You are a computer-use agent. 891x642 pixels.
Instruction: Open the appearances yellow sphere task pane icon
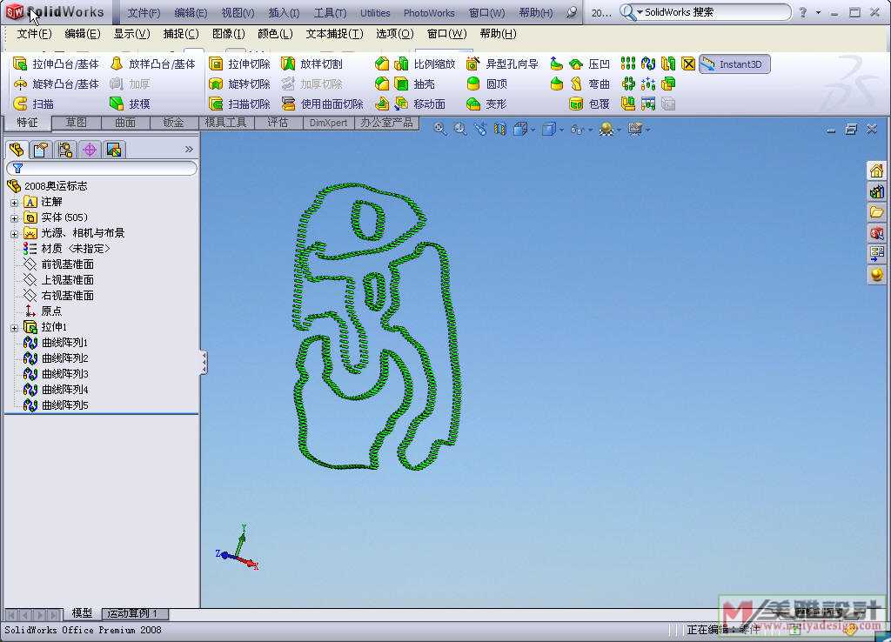[876, 274]
